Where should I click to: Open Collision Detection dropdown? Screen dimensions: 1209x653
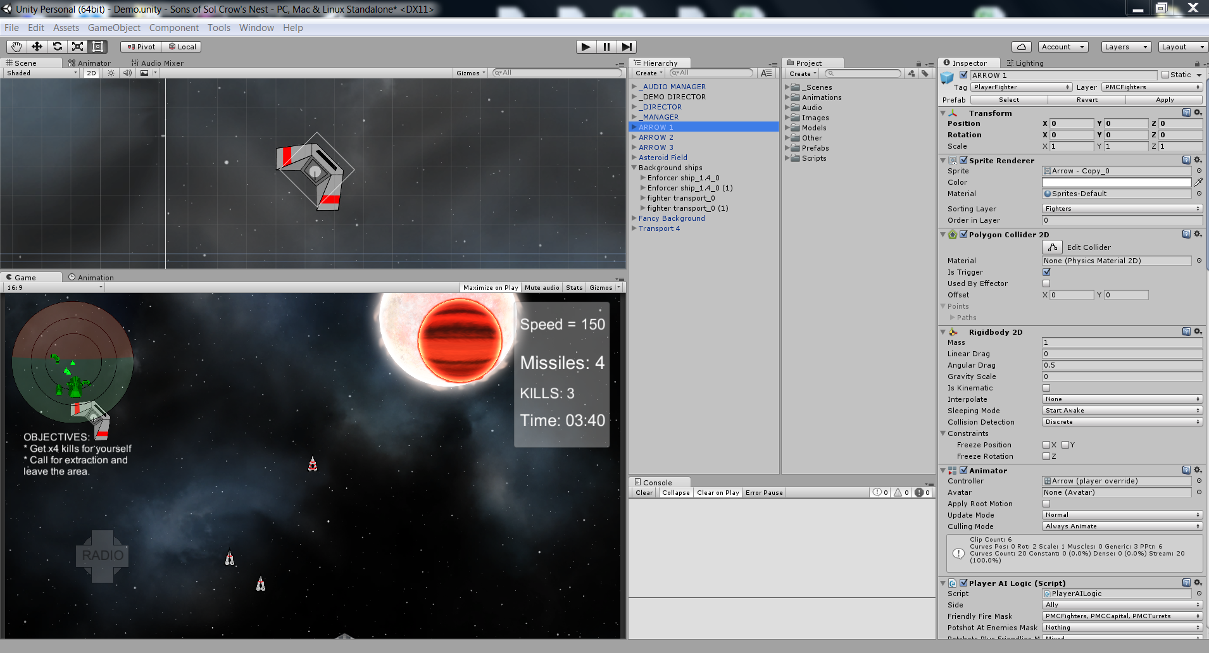point(1122,422)
